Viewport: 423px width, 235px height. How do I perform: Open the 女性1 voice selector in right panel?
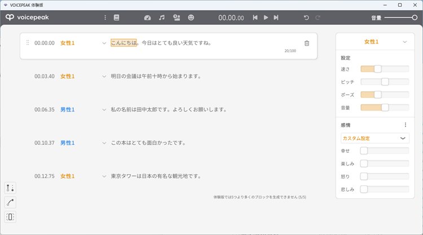[x=375, y=42]
